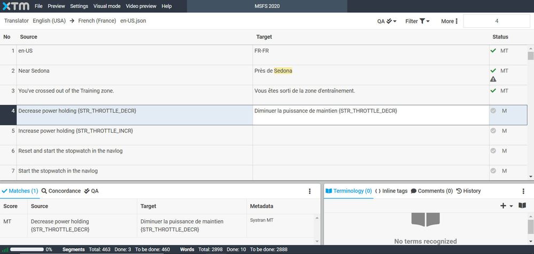Switch to the Concordance tab
Image resolution: width=534 pixels, height=254 pixels.
point(61,191)
